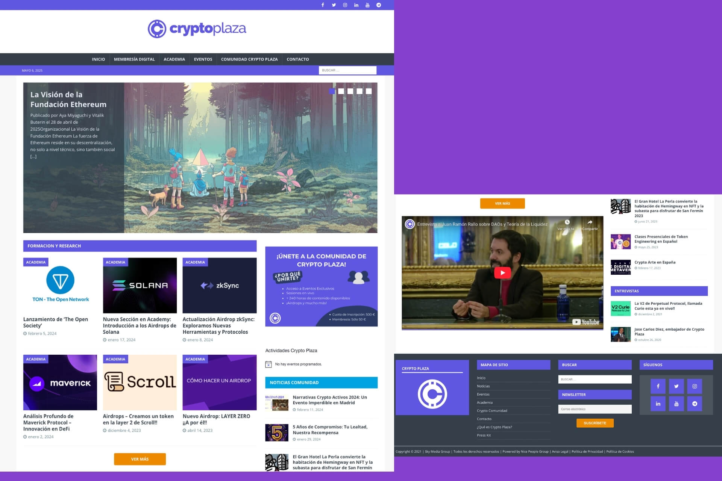Open La V2 de Perpetual Protocol link
Viewport: 722px width, 481px height.
668,306
